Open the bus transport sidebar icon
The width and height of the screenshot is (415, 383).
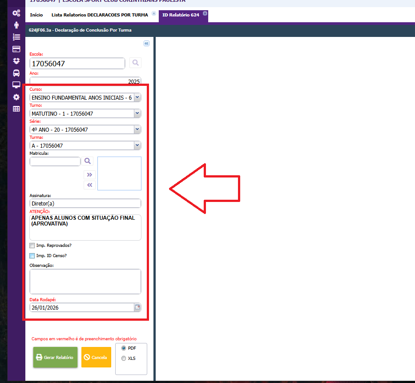[x=16, y=73]
